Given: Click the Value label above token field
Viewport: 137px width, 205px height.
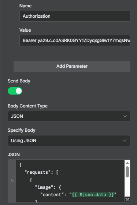Looking at the screenshot, I should click(x=25, y=30).
